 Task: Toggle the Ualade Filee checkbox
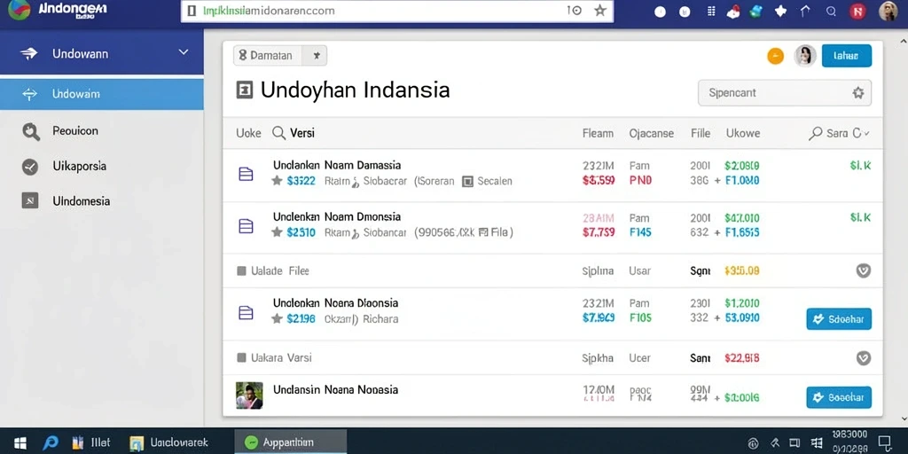point(241,270)
